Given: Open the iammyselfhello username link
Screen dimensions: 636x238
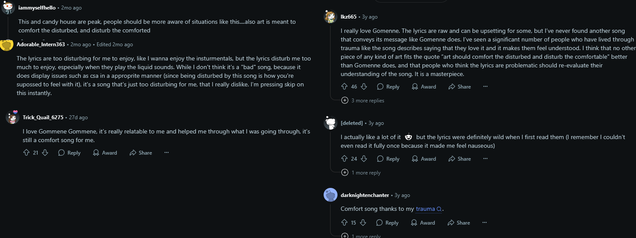Looking at the screenshot, I should [37, 8].
